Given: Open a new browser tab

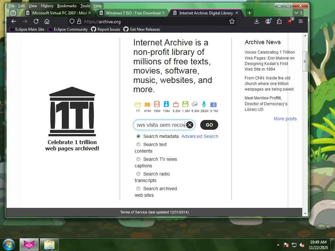Looking at the screenshot, I should click(x=249, y=13).
